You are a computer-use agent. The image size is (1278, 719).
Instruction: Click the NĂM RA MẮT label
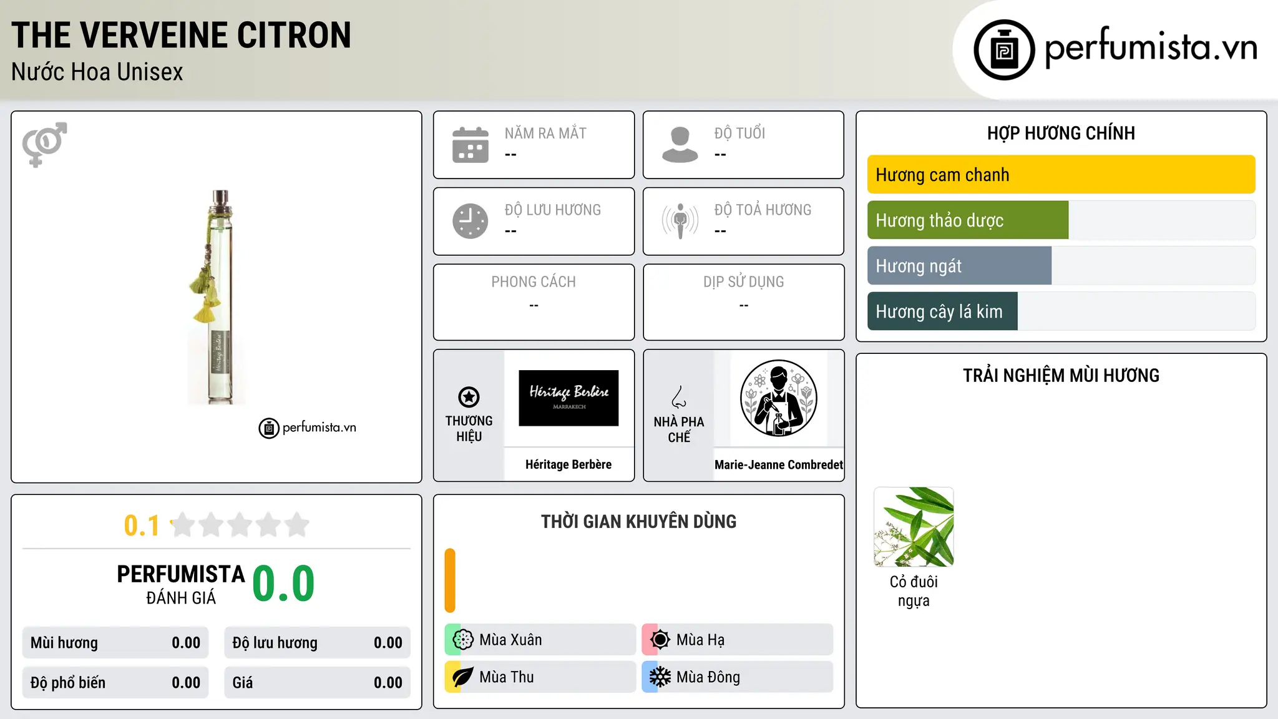pos(545,133)
